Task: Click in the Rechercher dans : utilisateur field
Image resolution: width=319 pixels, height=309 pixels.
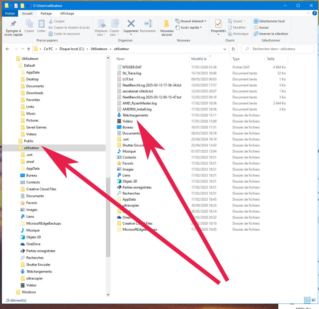Action: coord(278,49)
